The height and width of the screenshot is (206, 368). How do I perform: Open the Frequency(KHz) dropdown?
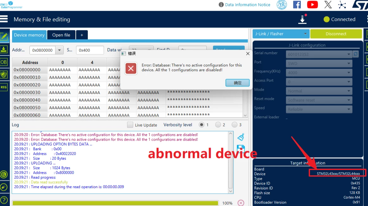coord(319,72)
